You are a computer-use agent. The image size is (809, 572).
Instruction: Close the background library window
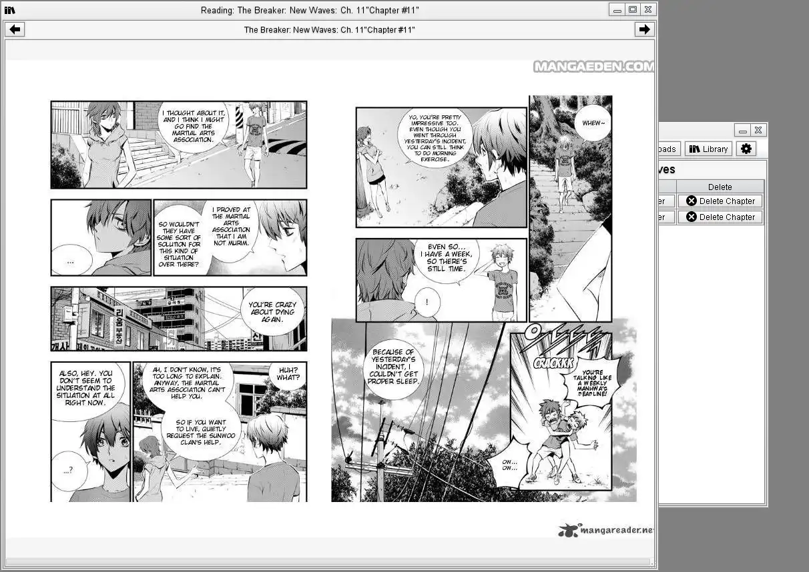pos(758,130)
